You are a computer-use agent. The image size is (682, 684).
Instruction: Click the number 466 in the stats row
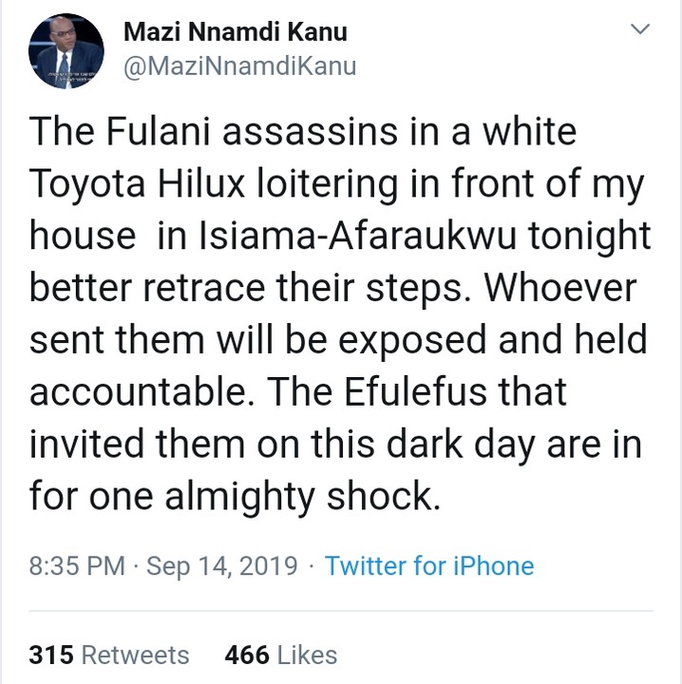pyautogui.click(x=245, y=655)
